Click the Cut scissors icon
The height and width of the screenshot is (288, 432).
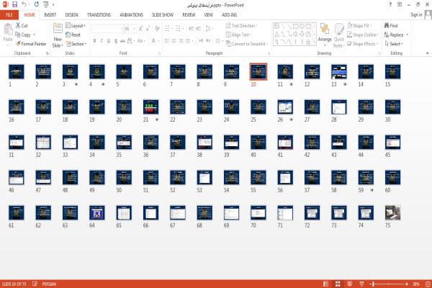click(18, 25)
